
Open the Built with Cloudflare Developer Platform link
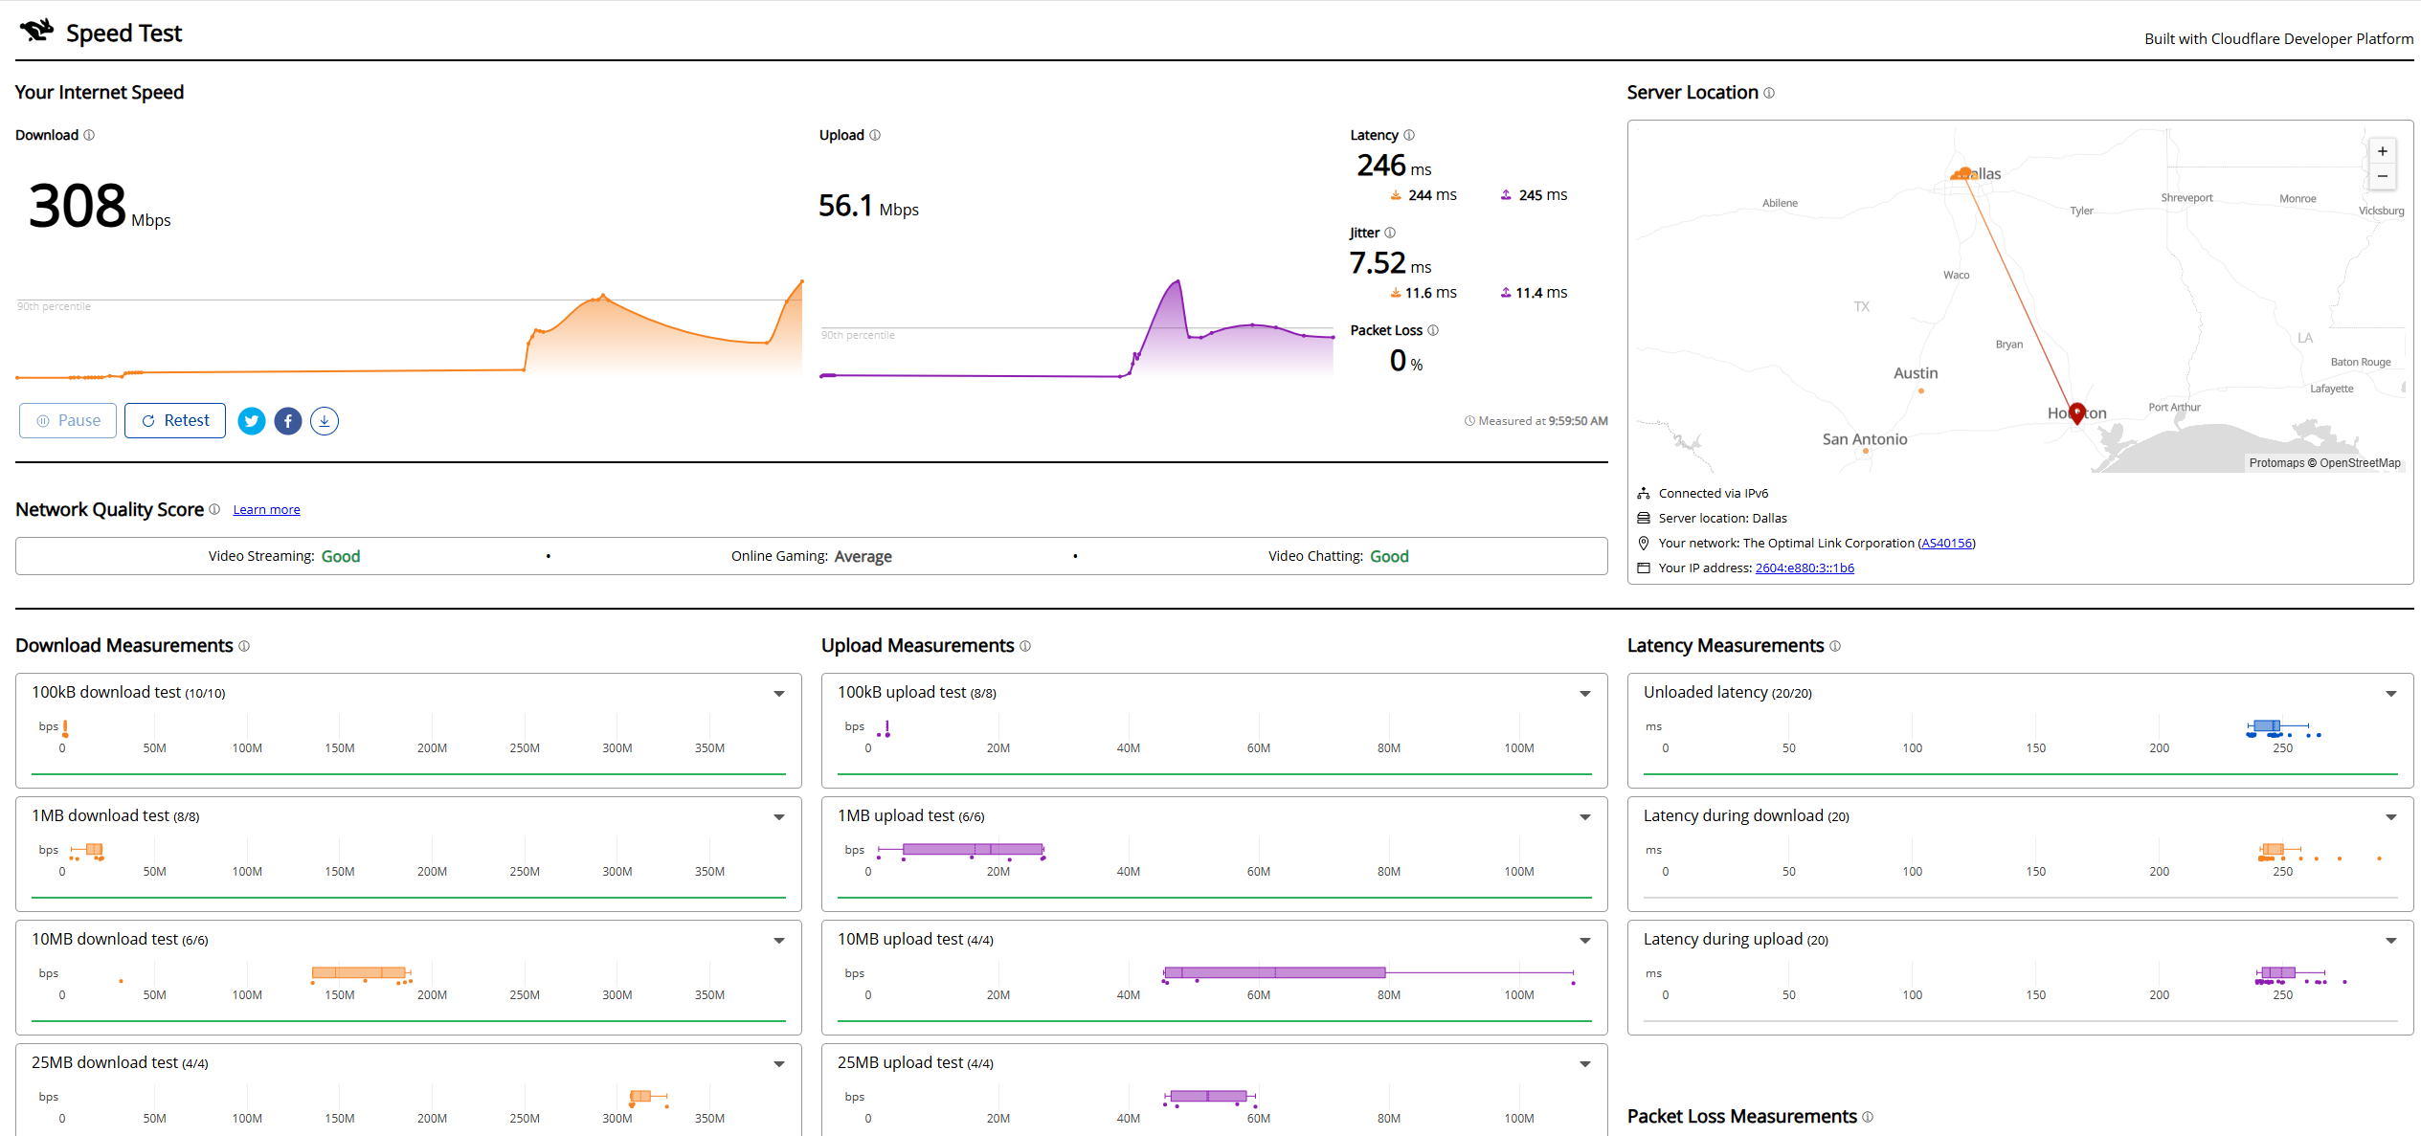(x=2278, y=39)
